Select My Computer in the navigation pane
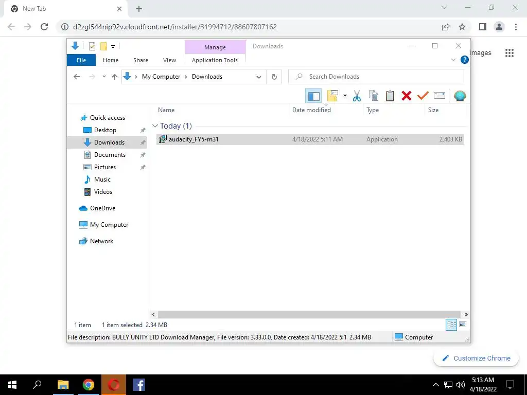This screenshot has height=395, width=527. coord(109,225)
